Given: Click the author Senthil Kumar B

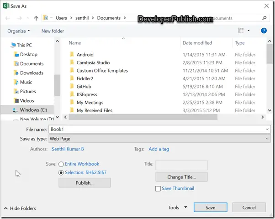Looking at the screenshot, I should [68, 149].
